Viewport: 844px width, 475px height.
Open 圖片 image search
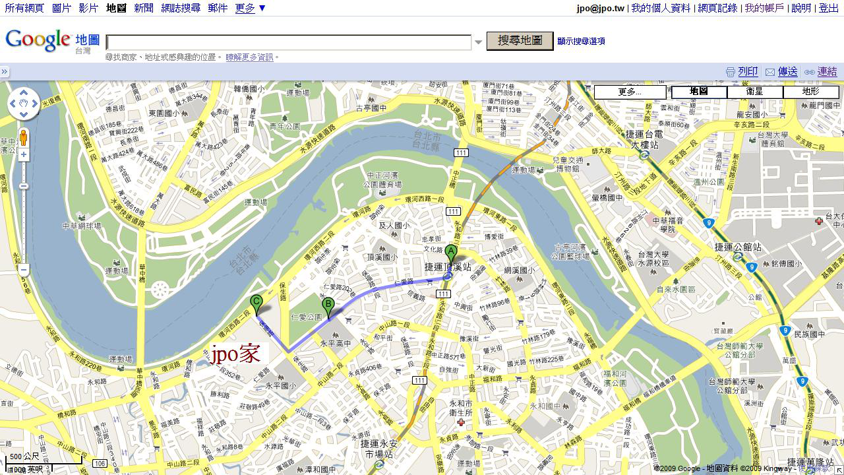click(61, 8)
